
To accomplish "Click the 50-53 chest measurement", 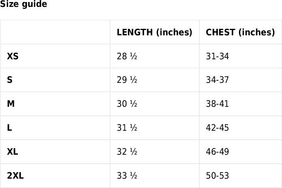I will (x=217, y=176).
